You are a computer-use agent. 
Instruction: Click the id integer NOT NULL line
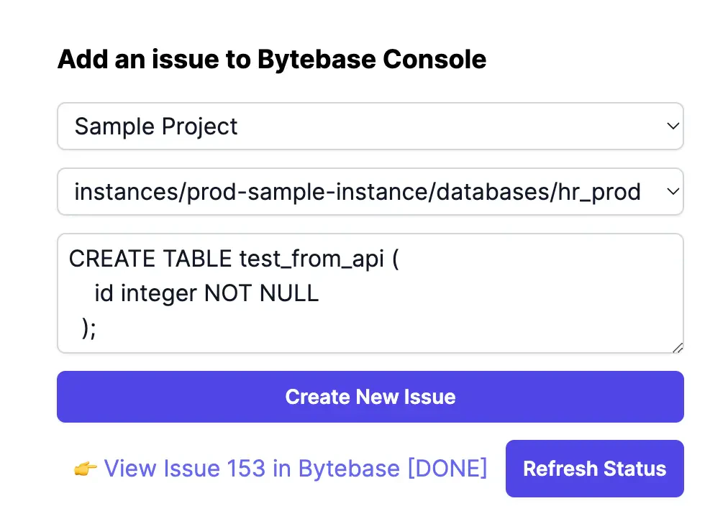point(206,293)
